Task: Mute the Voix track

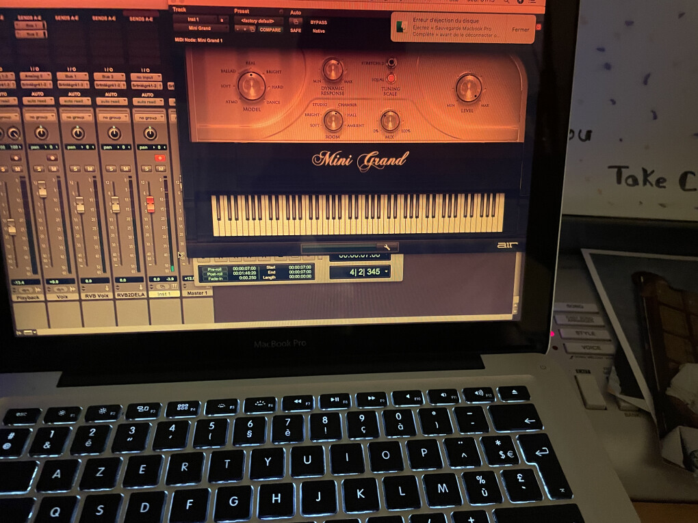Action: 53,169
